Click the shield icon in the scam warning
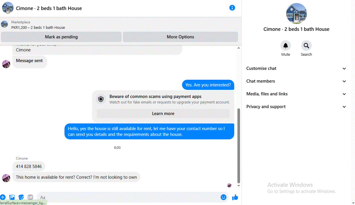Viewport: 355px width, 205px height. 101,99
